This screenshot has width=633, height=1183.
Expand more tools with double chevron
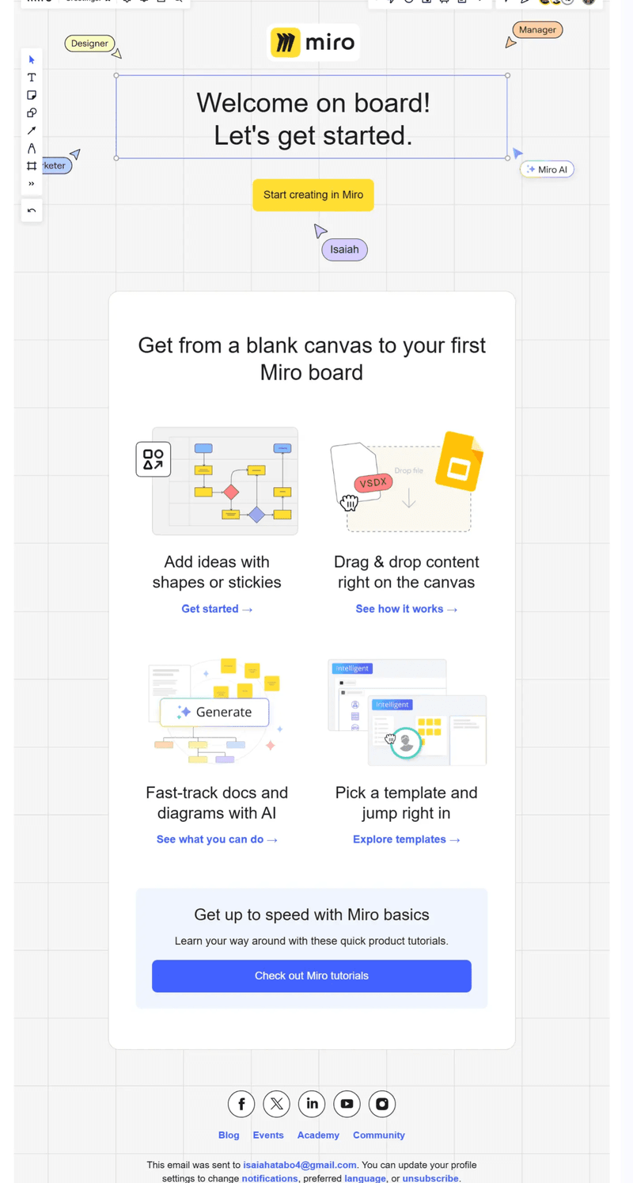pyautogui.click(x=32, y=184)
